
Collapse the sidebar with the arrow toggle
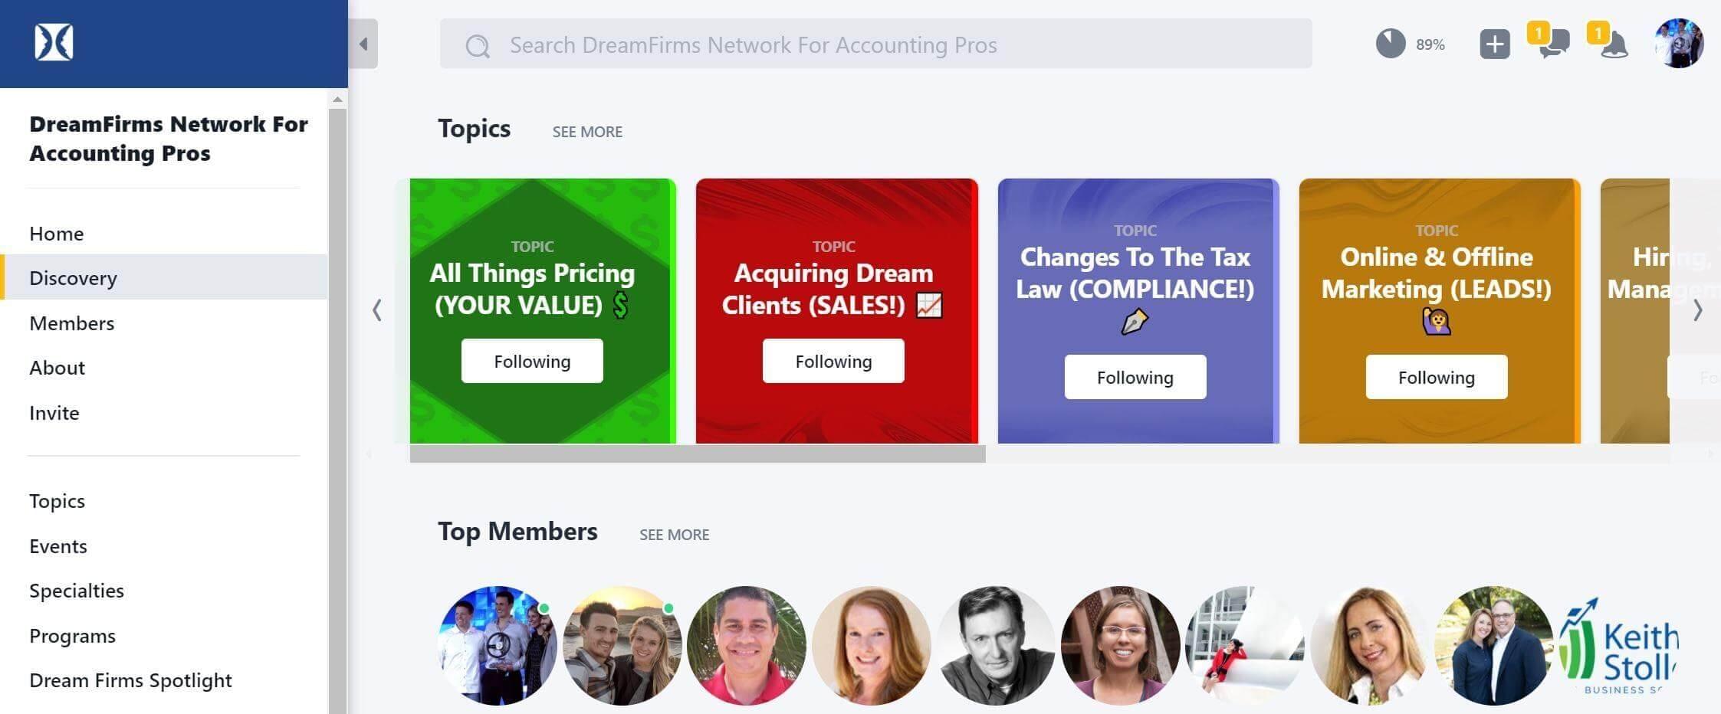(x=363, y=44)
